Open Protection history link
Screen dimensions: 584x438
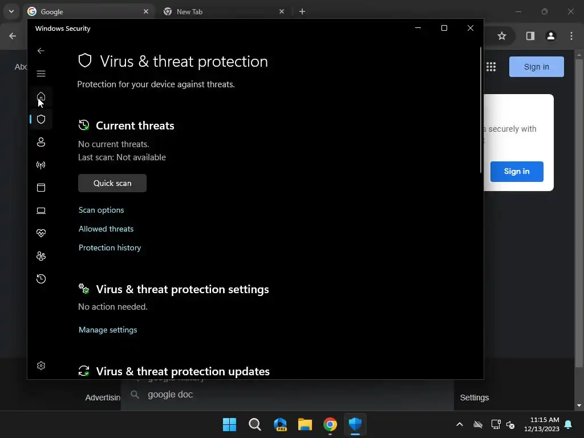click(110, 248)
